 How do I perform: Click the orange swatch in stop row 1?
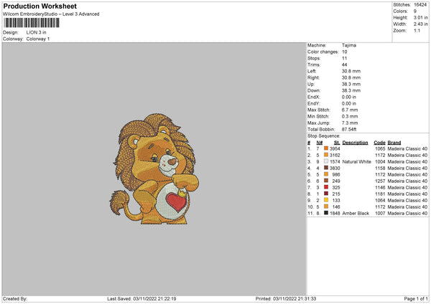tap(326, 148)
